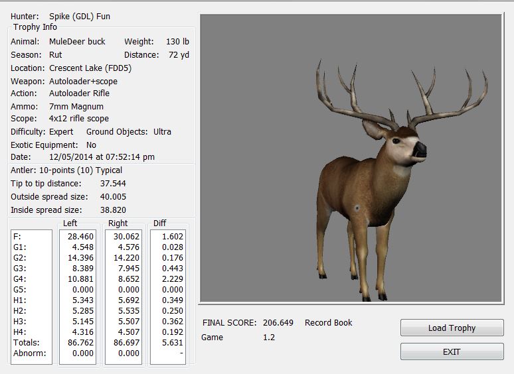Click the hunter name Spike (GDL) Fun
514x374 pixels.
tap(80, 16)
